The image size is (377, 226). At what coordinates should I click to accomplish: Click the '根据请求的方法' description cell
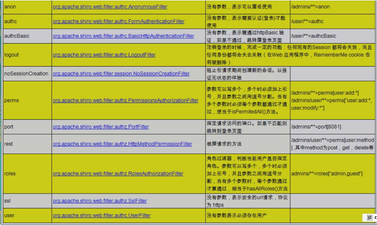pos(247,144)
